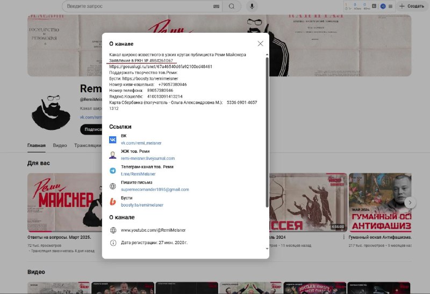
Task: Click the Подписаться button
Action: (x=91, y=129)
